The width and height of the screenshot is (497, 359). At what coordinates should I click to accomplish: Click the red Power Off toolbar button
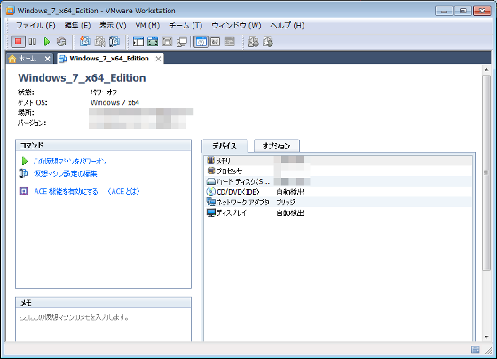pyautogui.click(x=18, y=42)
